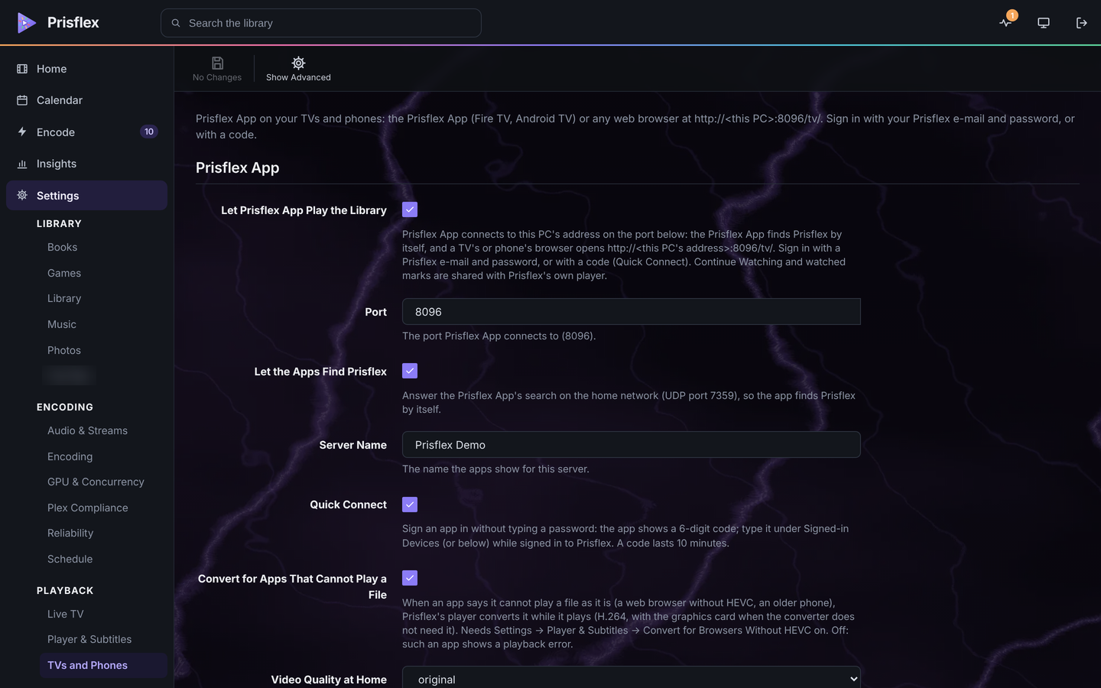The width and height of the screenshot is (1101, 688).
Task: Select the Library item below Games
Action: point(64,298)
